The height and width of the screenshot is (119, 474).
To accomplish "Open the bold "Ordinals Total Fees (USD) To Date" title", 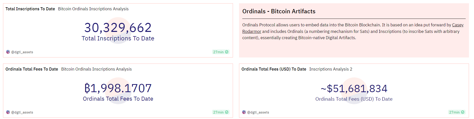I will tap(274, 69).
